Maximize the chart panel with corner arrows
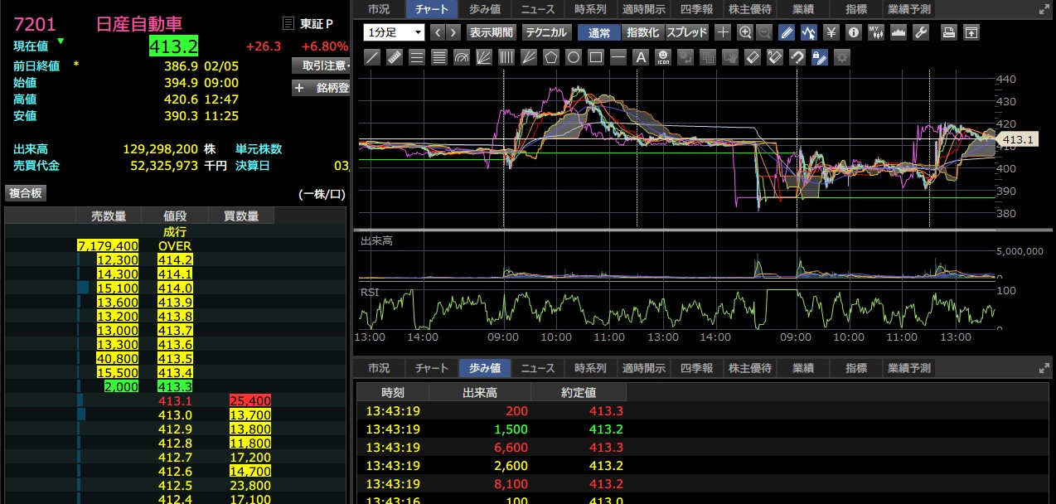Viewport: 1056px width, 504px height. (x=1044, y=10)
